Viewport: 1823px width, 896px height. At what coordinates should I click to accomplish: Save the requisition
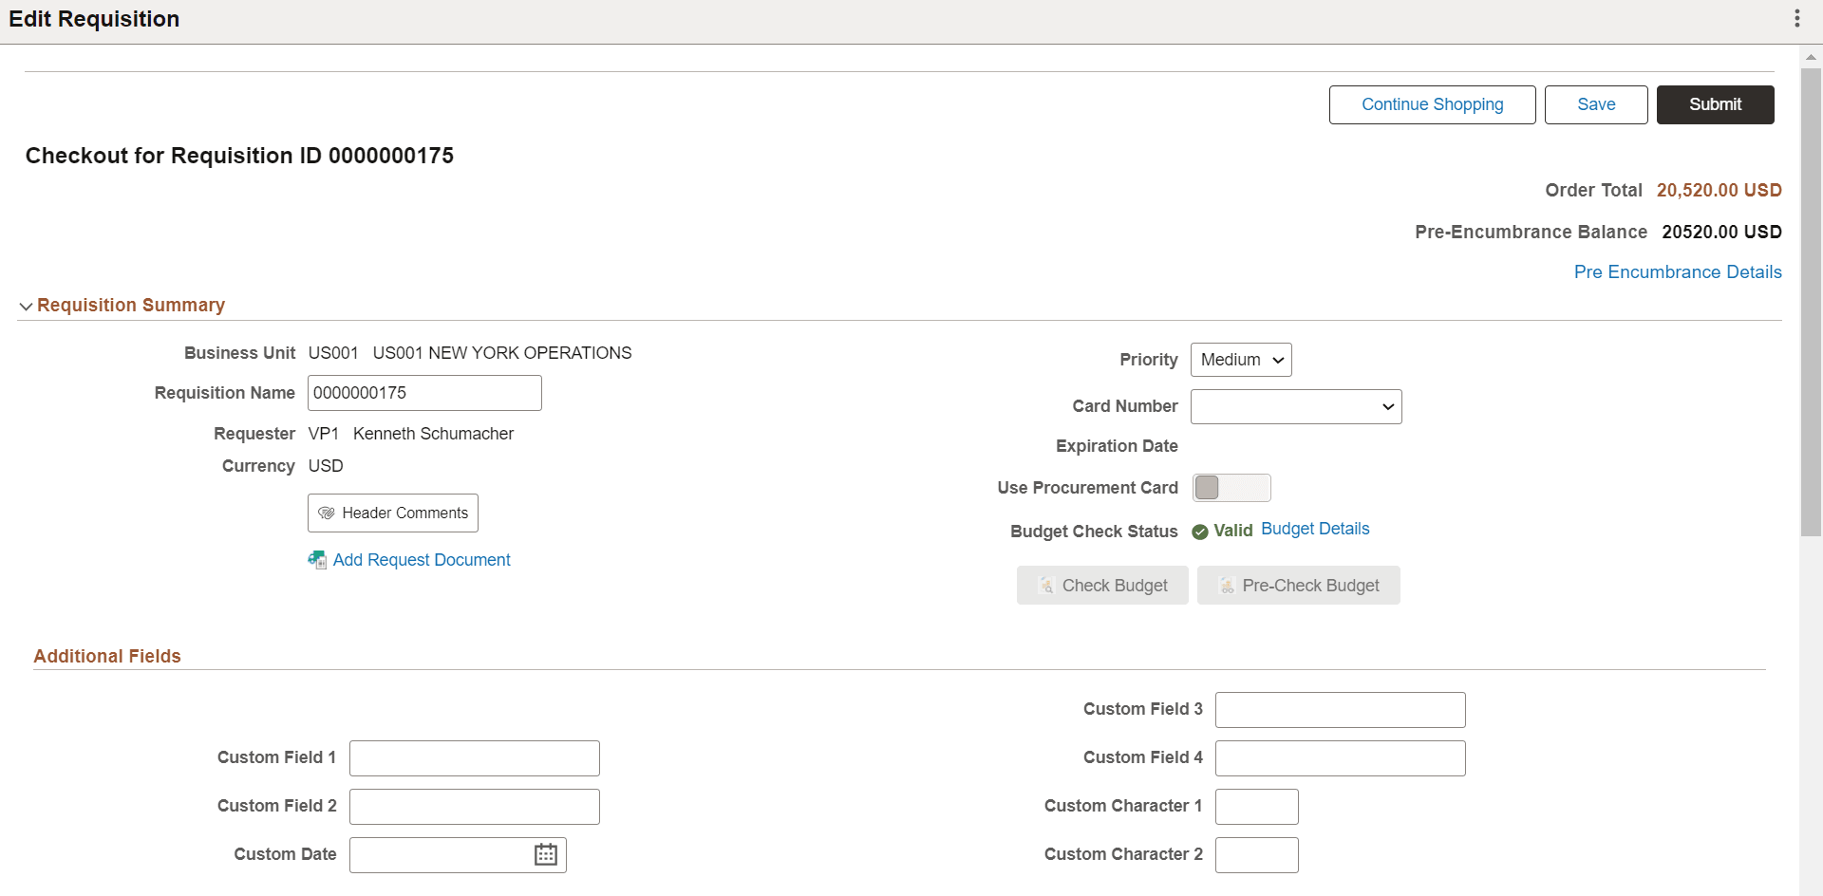(x=1596, y=104)
